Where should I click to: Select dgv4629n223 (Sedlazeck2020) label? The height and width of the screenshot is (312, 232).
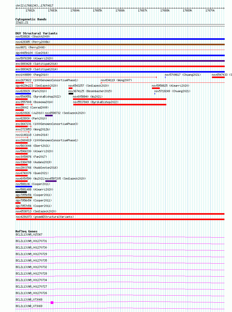[37, 86]
